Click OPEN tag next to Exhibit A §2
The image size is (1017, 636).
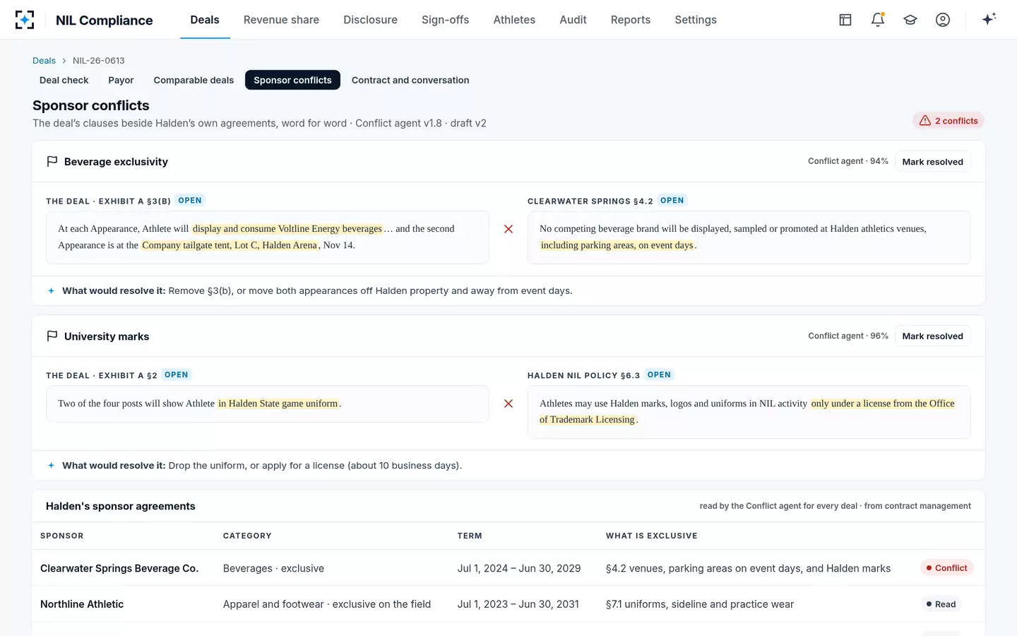177,375
